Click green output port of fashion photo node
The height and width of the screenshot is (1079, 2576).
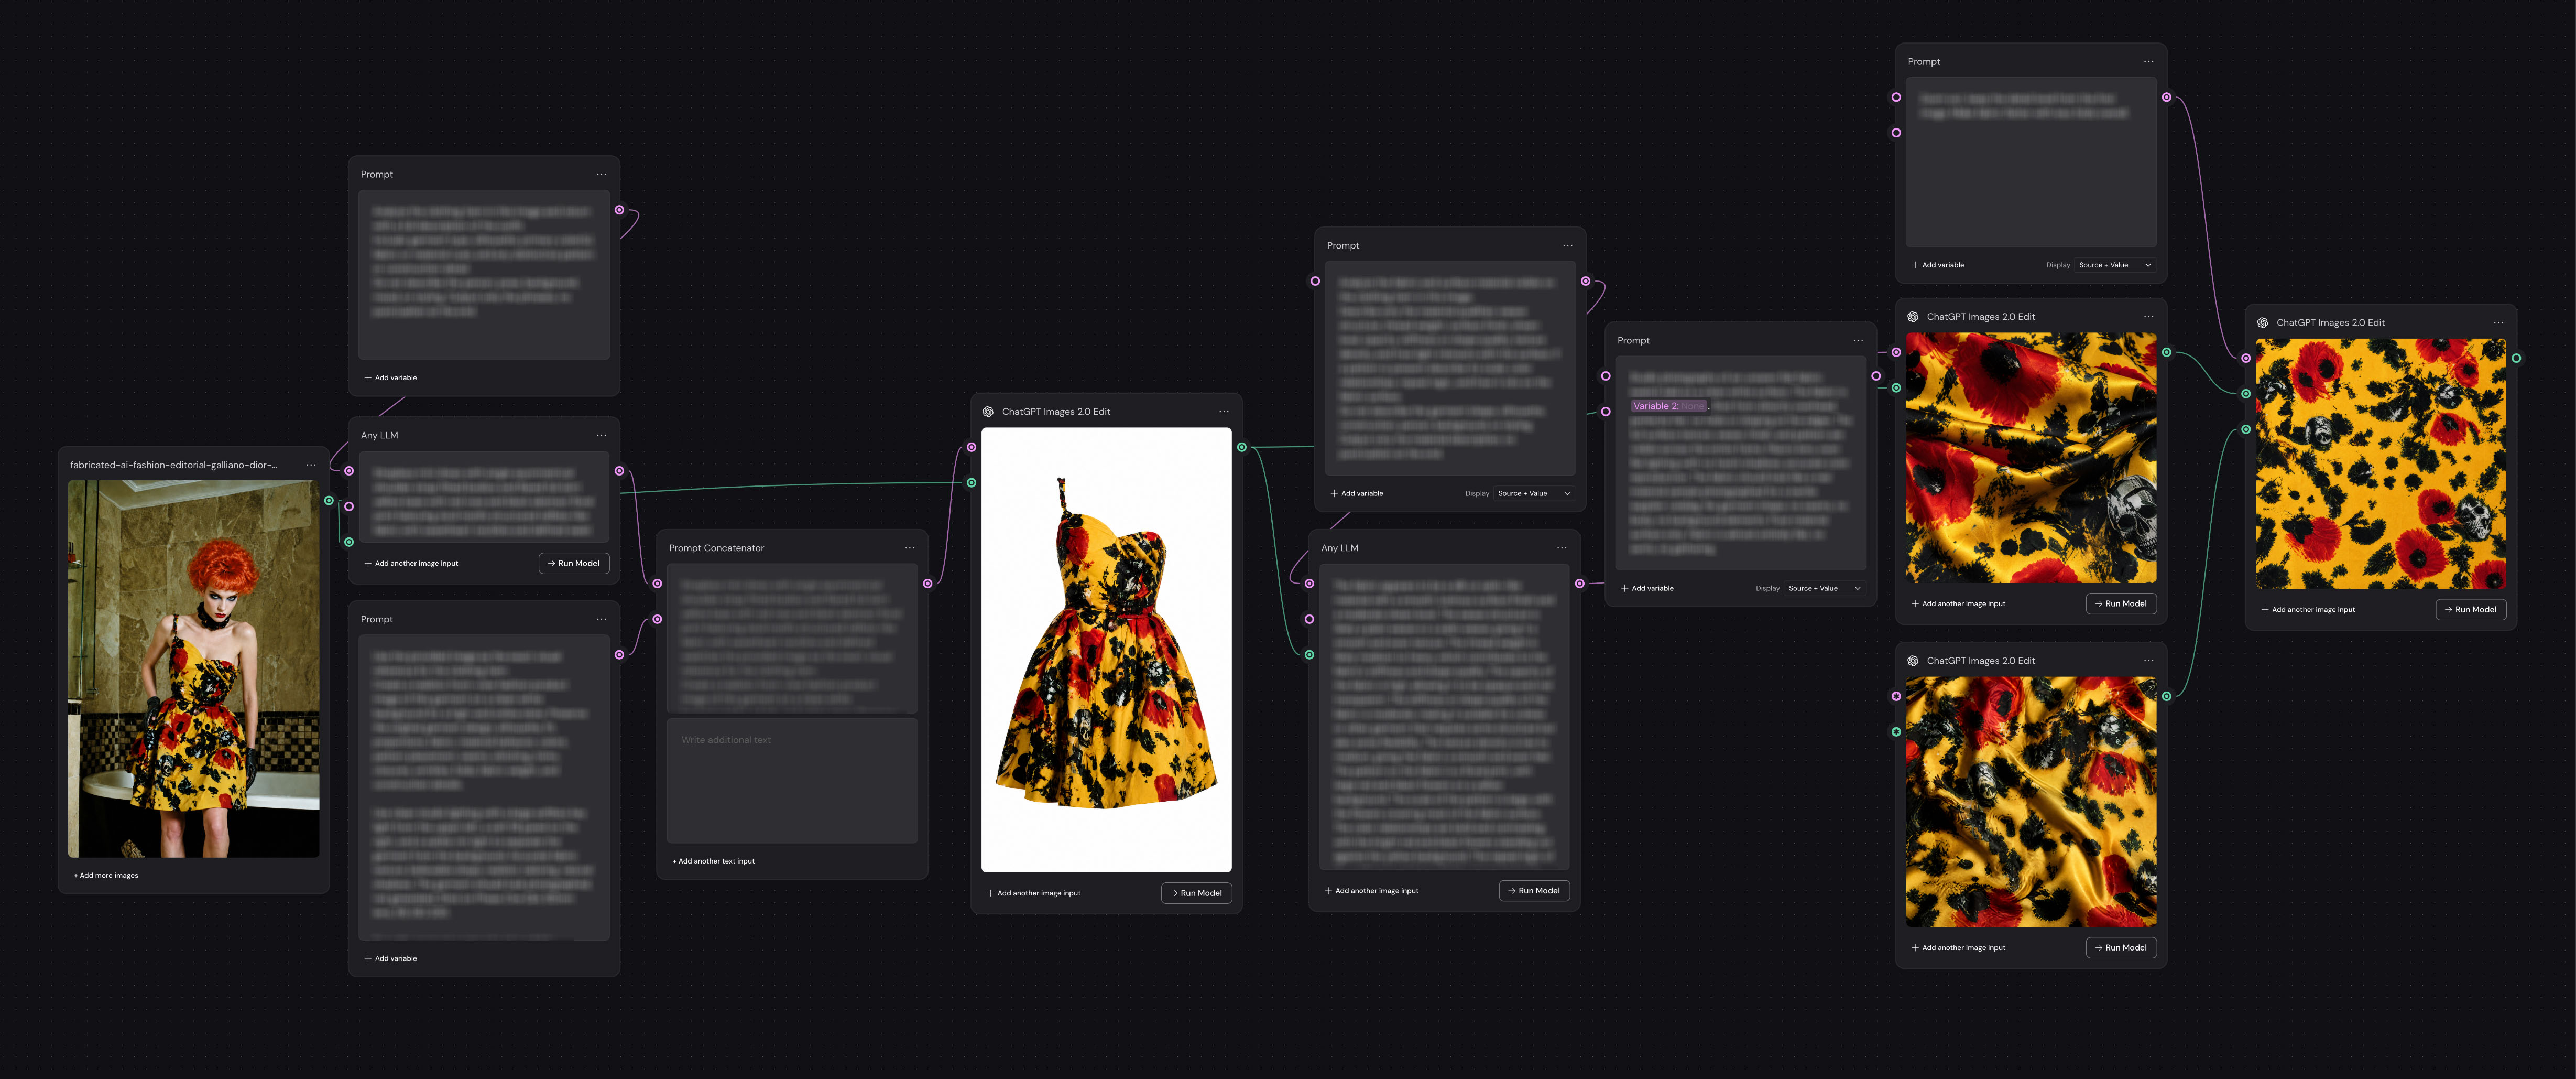click(x=329, y=501)
